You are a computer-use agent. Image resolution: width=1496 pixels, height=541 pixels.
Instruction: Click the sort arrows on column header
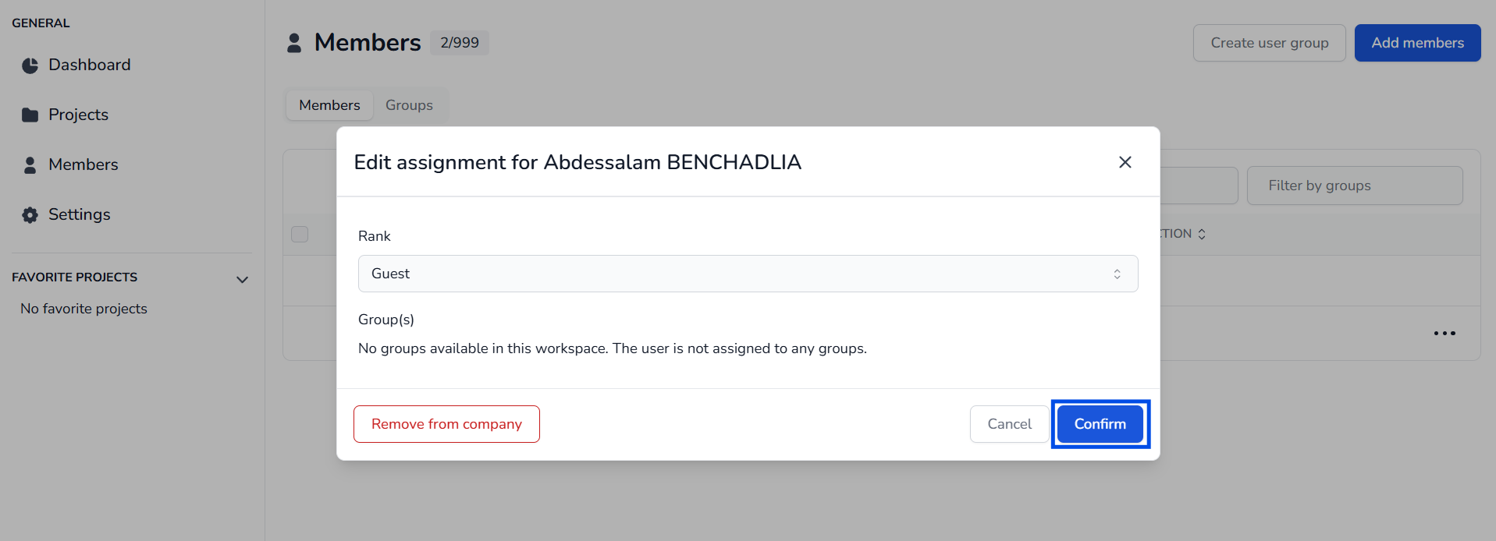coord(1202,234)
